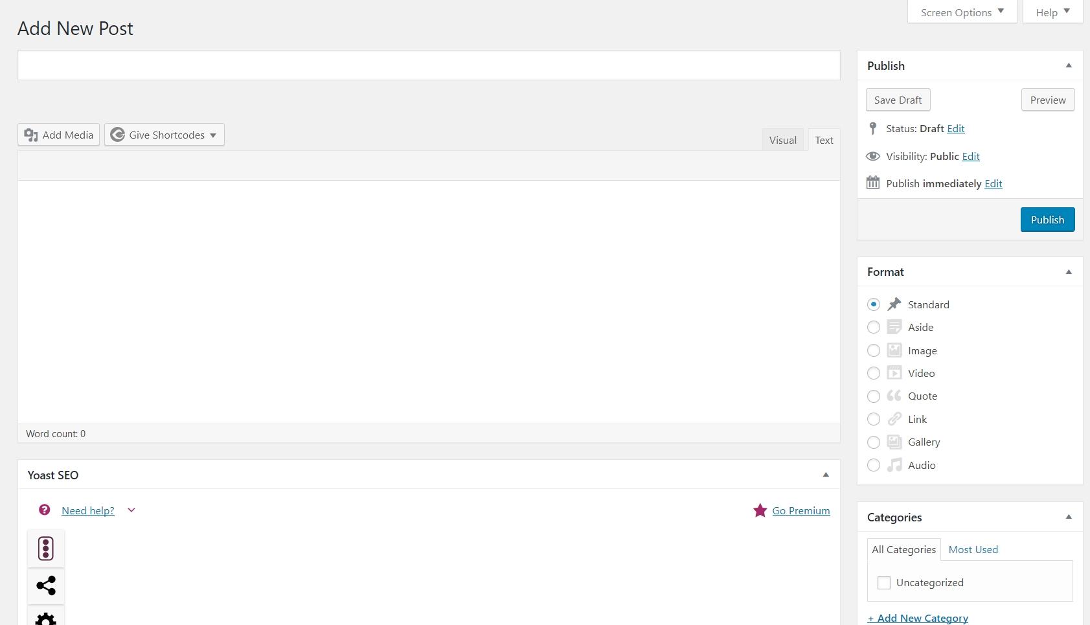The image size is (1090, 625).
Task: Switch to the Text editor tab
Action: (x=824, y=140)
